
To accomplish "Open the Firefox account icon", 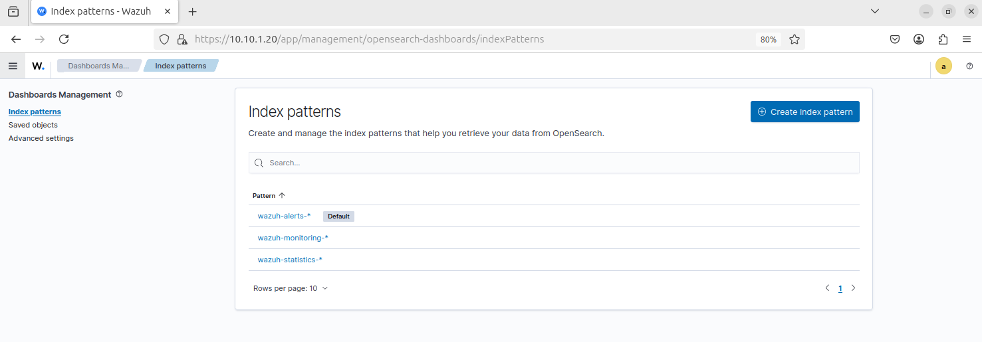I will (x=919, y=39).
